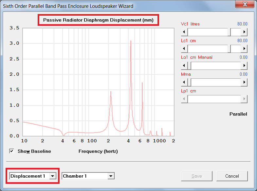Toggle the Show Baseline checkbox
The height and width of the screenshot is (191, 257).
12,151
